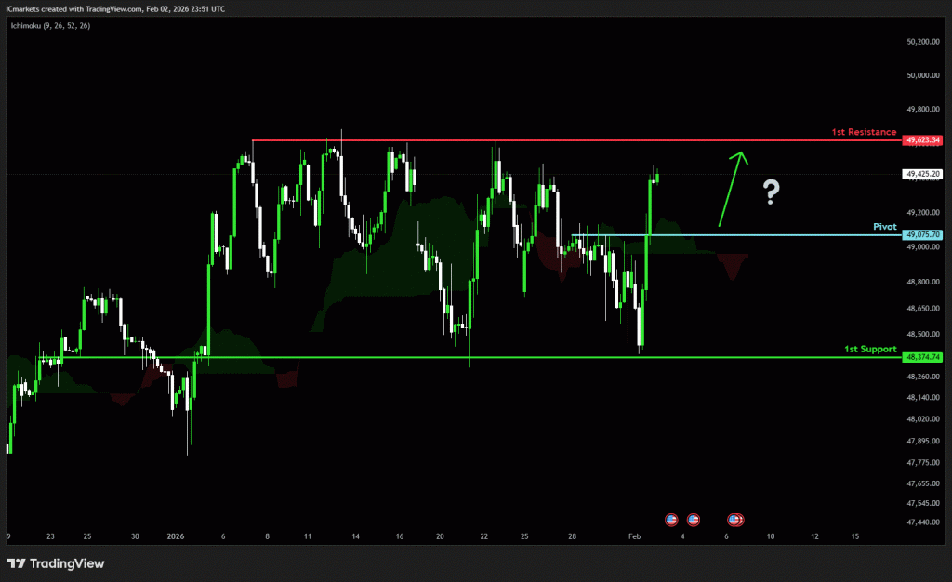This screenshot has height=582, width=952.
Task: Click the 48,374.74 support price tag
Action: pyautogui.click(x=922, y=357)
